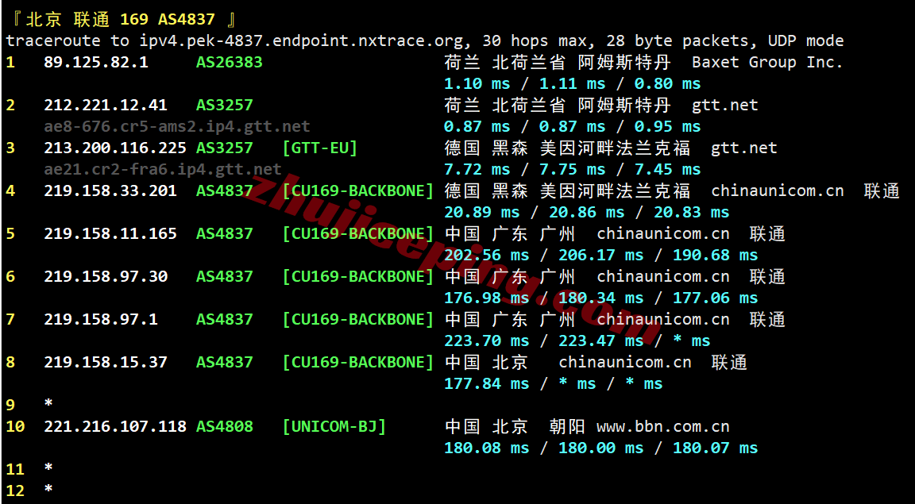Click hop number 11
Screen dimensions: 915x504
tap(15, 469)
